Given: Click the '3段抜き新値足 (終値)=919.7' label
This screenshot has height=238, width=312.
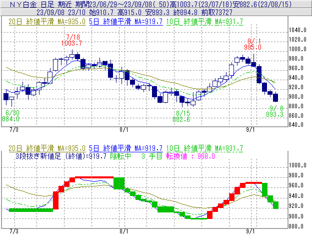Looking at the screenshot, I should [x=61, y=156].
